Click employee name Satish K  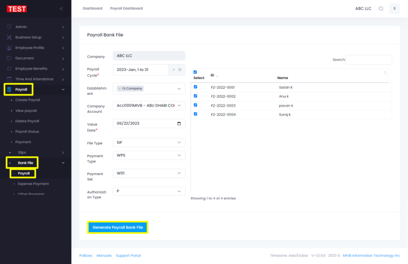click(x=286, y=87)
